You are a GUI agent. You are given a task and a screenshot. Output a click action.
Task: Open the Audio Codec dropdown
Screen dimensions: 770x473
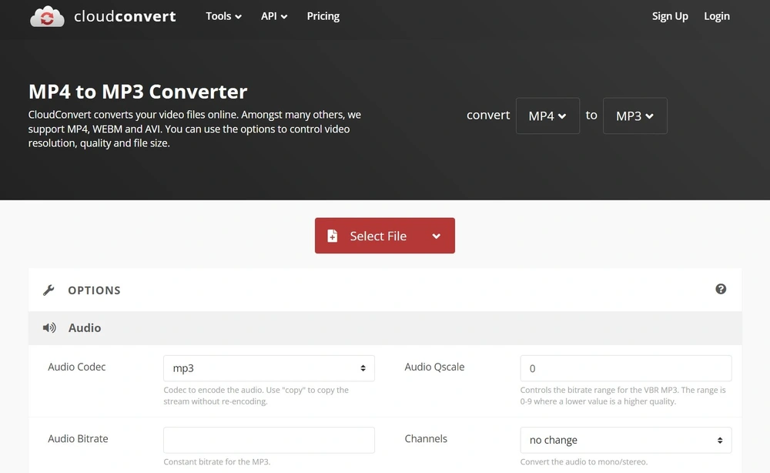click(269, 368)
